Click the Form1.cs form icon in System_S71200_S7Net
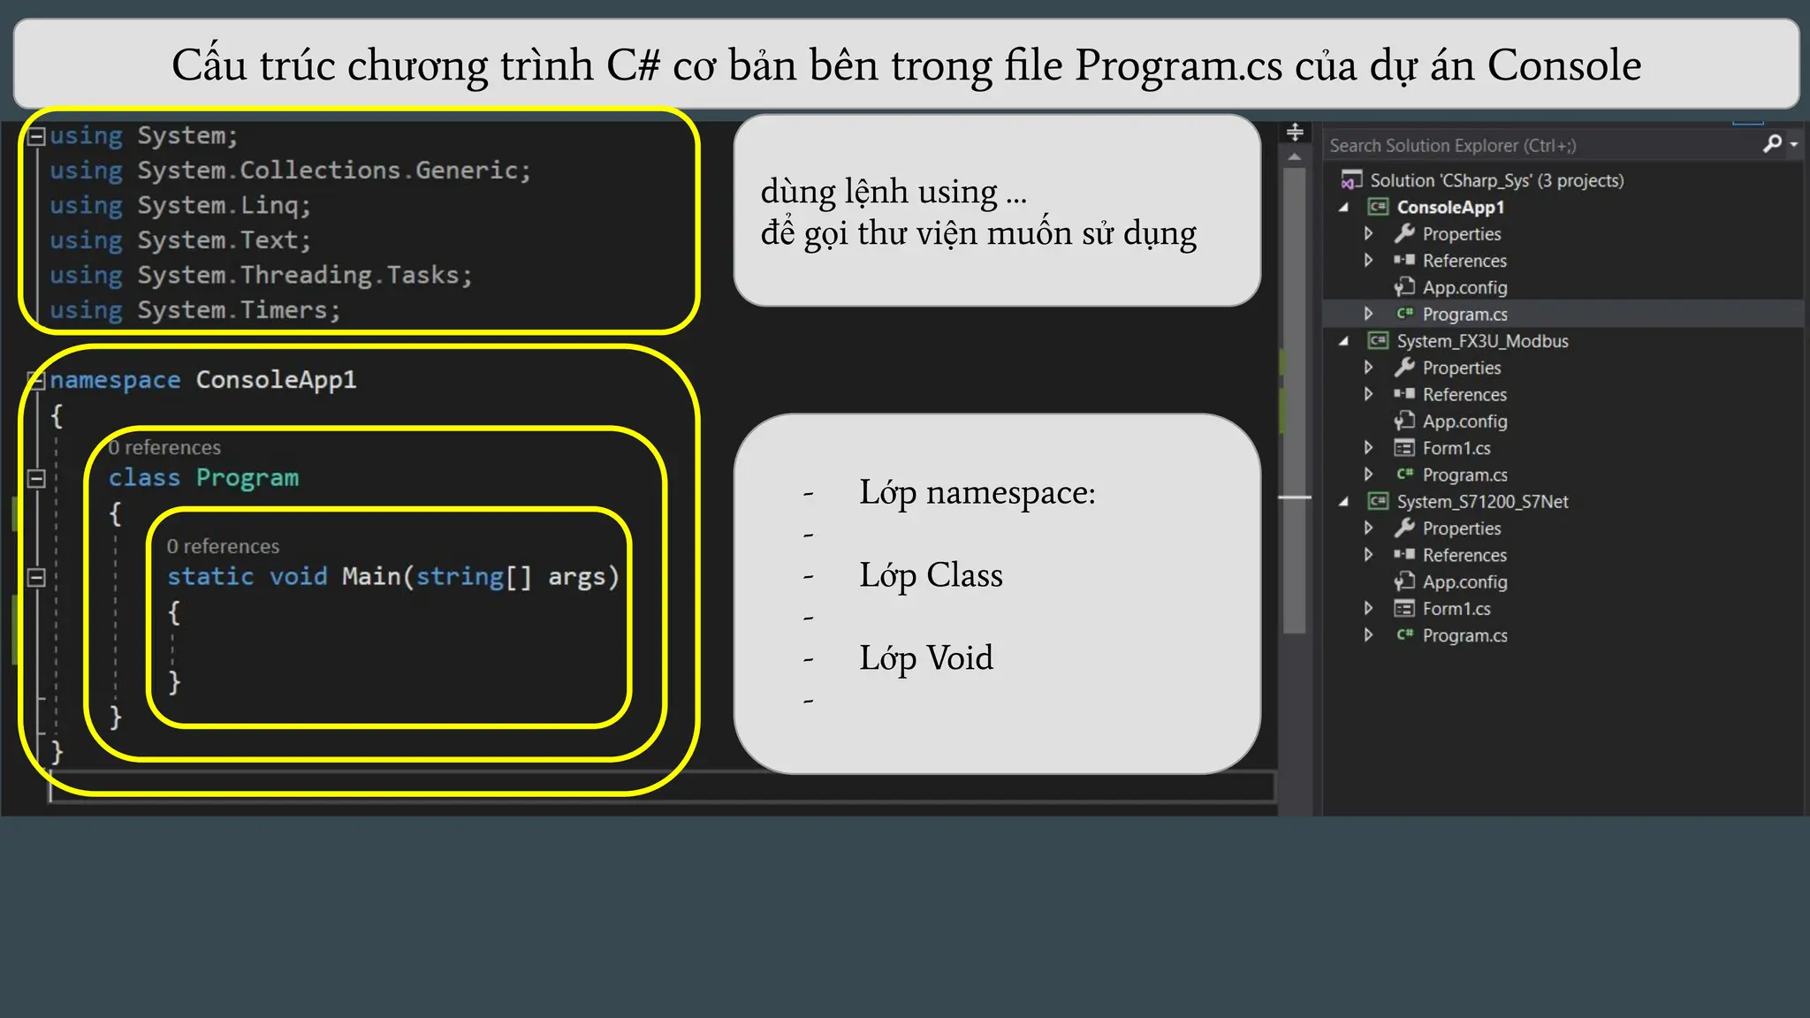Viewport: 1810px width, 1018px height. pos(1404,608)
